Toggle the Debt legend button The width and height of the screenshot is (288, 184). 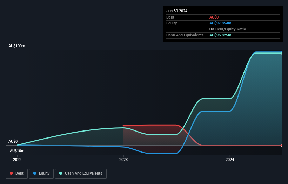[x=16, y=174]
